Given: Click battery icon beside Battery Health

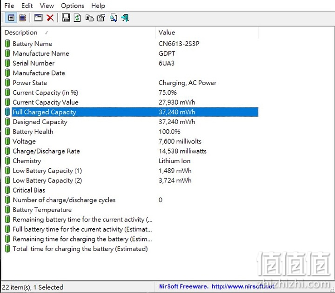Looking at the screenshot, I should pyautogui.click(x=7, y=132).
